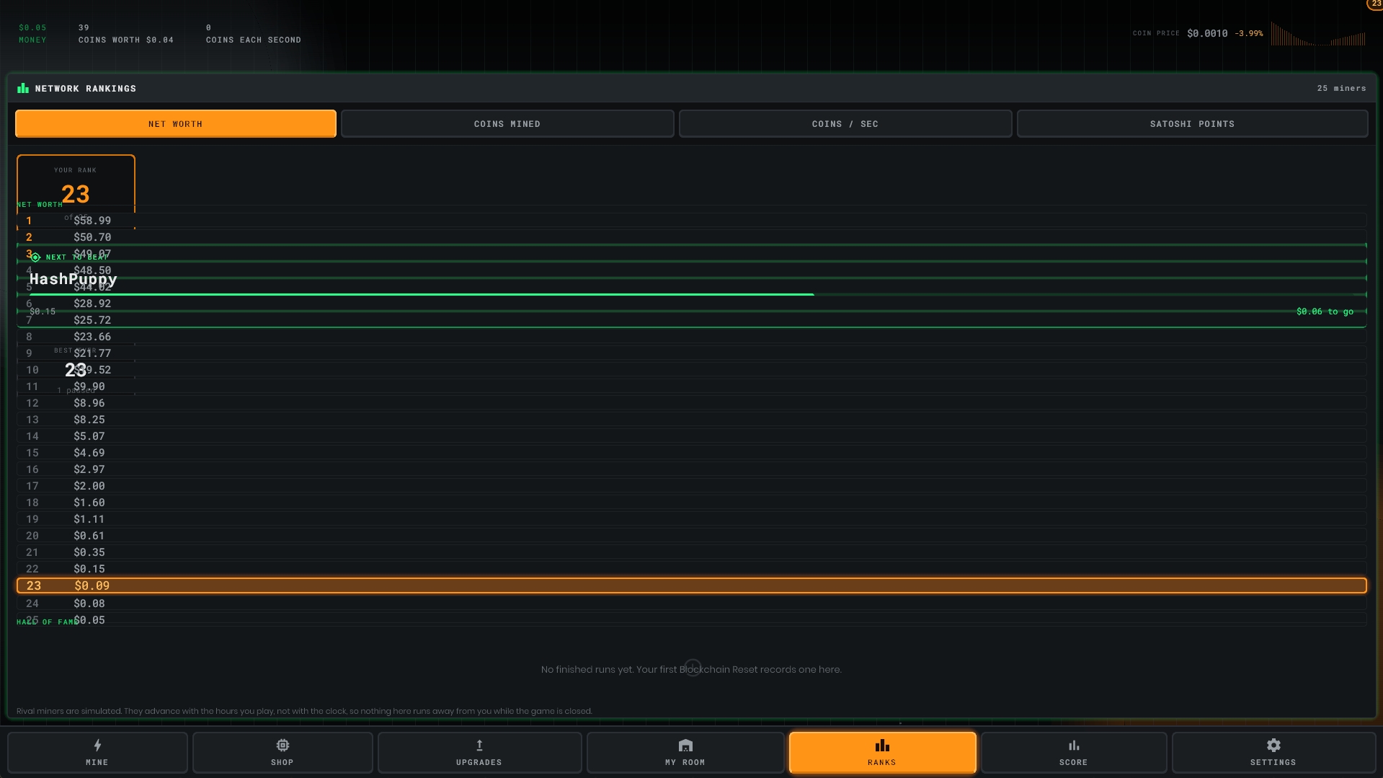1383x778 pixels.
Task: Click the MY ROOM label in bottom bar
Action: click(x=685, y=762)
